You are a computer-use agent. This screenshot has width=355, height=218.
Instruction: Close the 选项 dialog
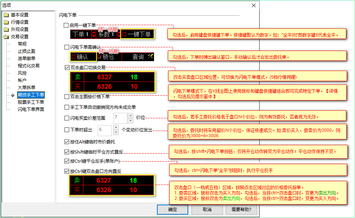pyautogui.click(x=254, y=5)
